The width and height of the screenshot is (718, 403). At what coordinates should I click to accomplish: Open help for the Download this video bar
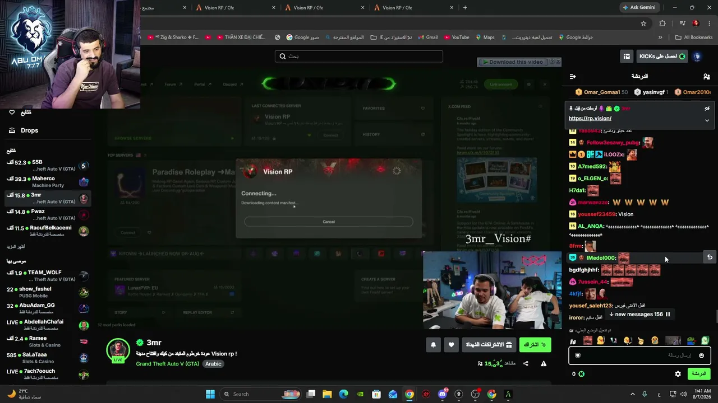point(551,62)
